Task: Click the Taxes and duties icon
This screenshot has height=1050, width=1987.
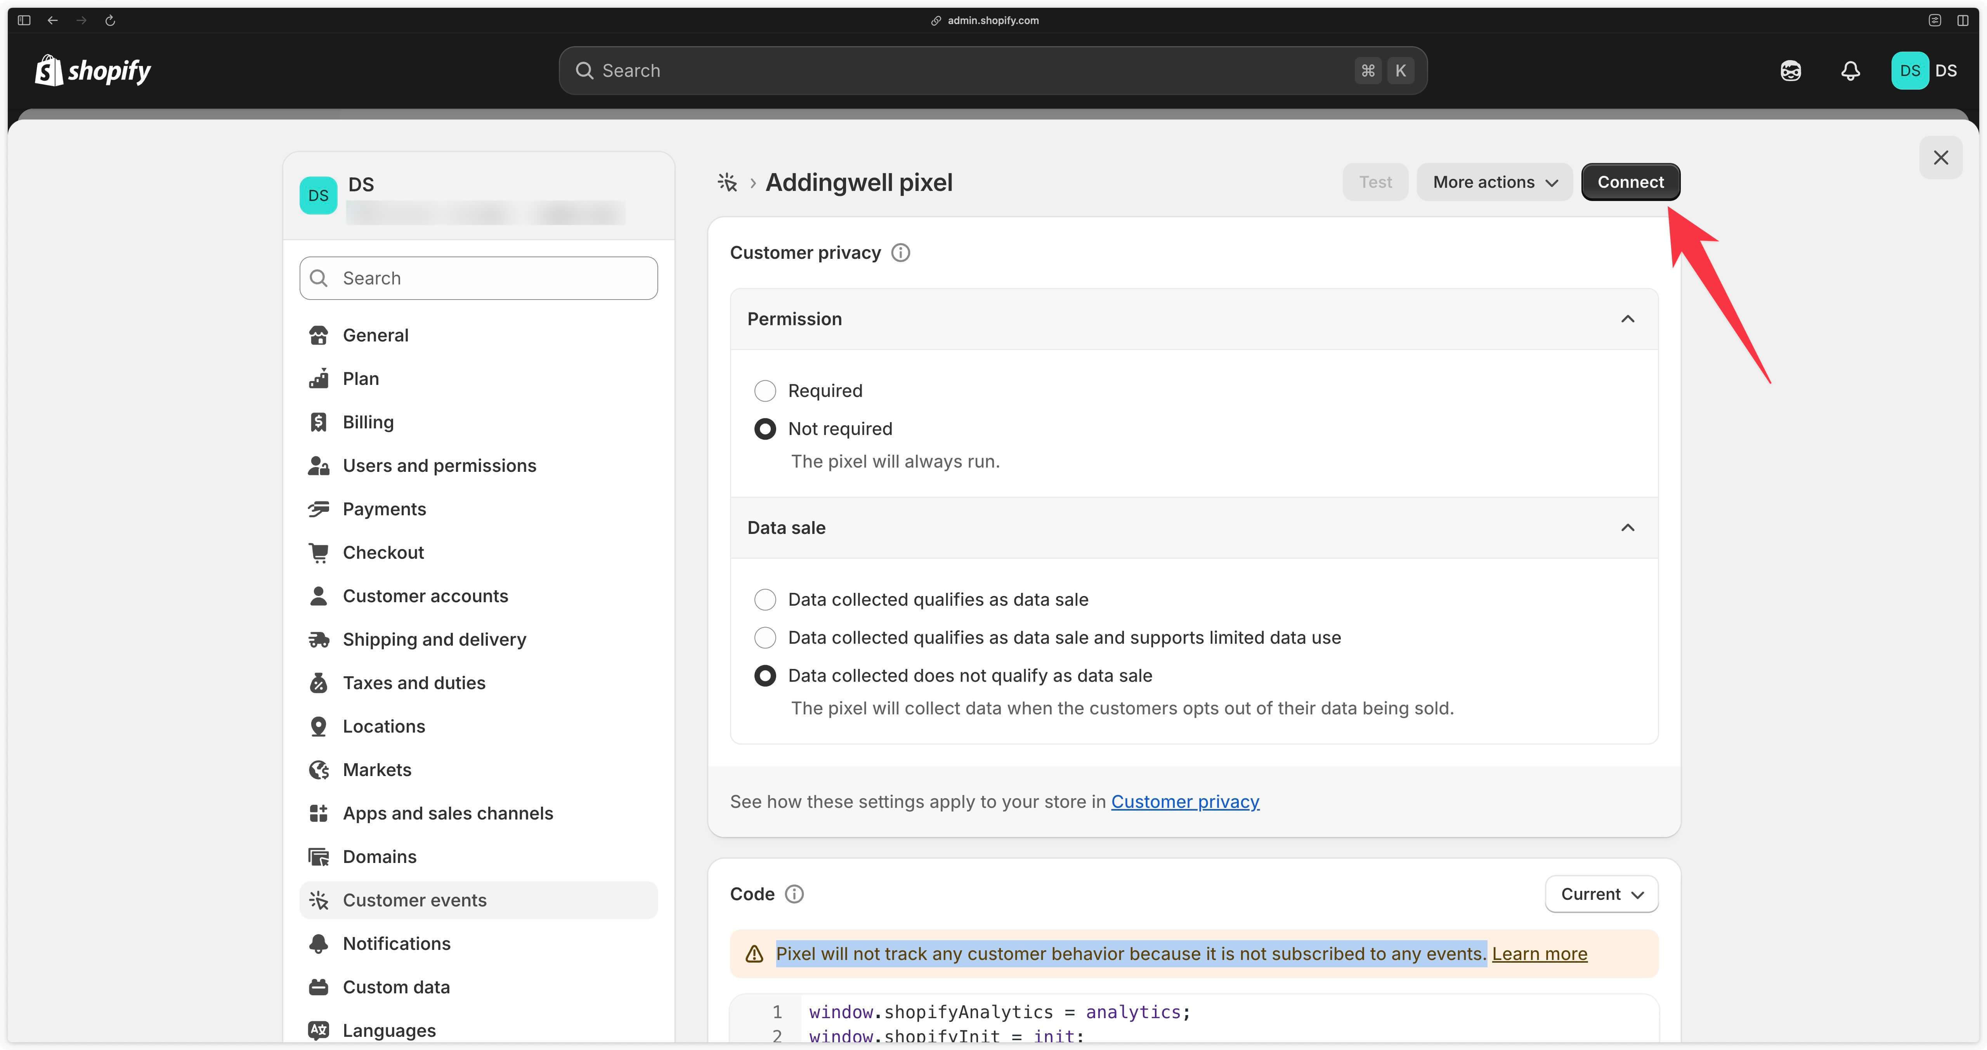Action: 319,683
